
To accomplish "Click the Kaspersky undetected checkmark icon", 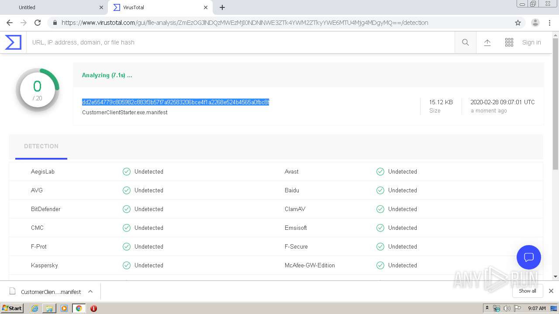I will tap(127, 265).
